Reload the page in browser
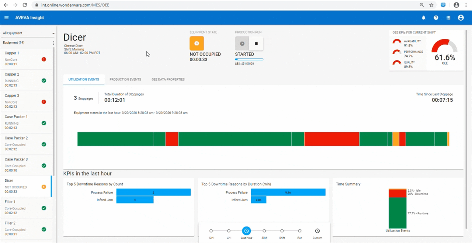 [x=25, y=5]
